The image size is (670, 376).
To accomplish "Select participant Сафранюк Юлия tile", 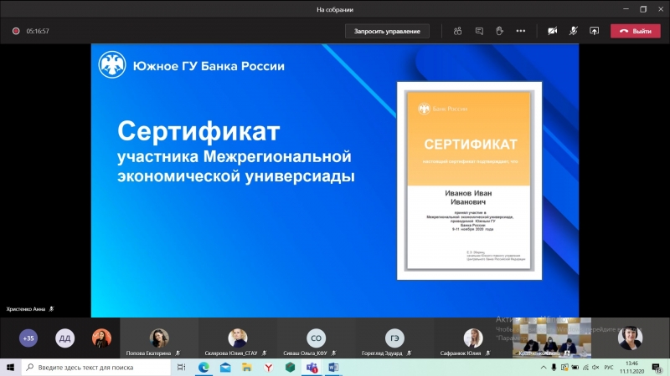I will pos(473,338).
